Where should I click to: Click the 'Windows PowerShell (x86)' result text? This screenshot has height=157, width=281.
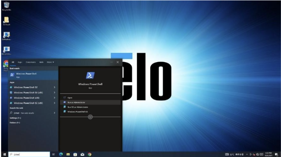(x=27, y=98)
